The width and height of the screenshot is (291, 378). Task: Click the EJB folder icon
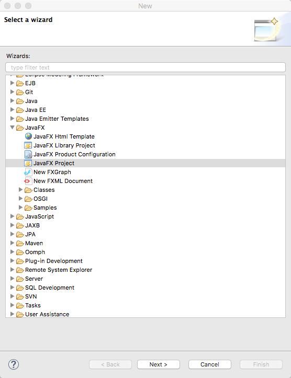(20, 84)
